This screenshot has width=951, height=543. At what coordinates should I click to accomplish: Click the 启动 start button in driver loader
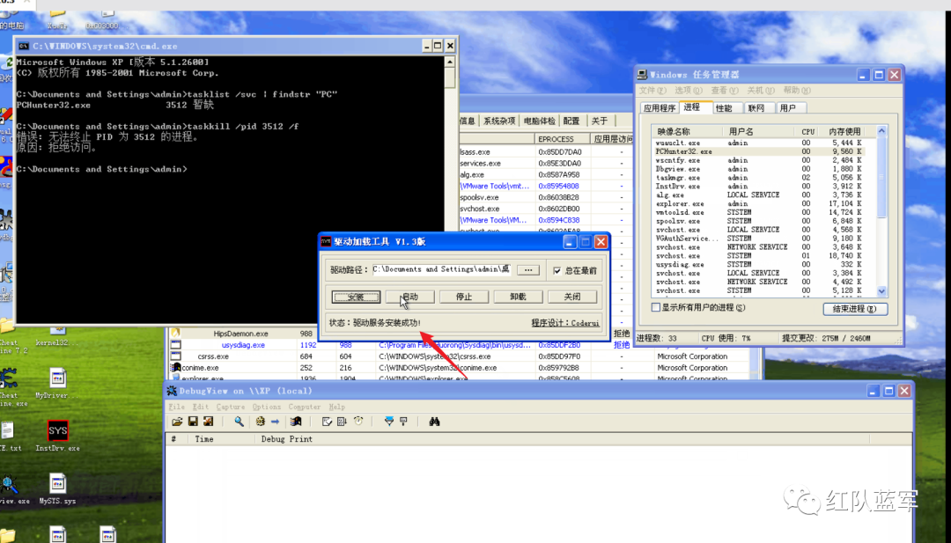[410, 297]
